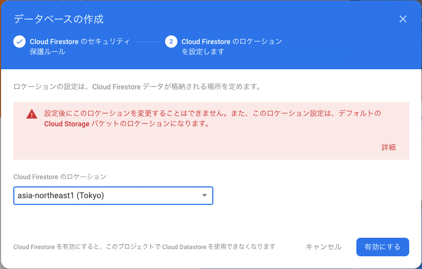Expand the location dropdown arrow
The image size is (422, 269).
(205, 196)
